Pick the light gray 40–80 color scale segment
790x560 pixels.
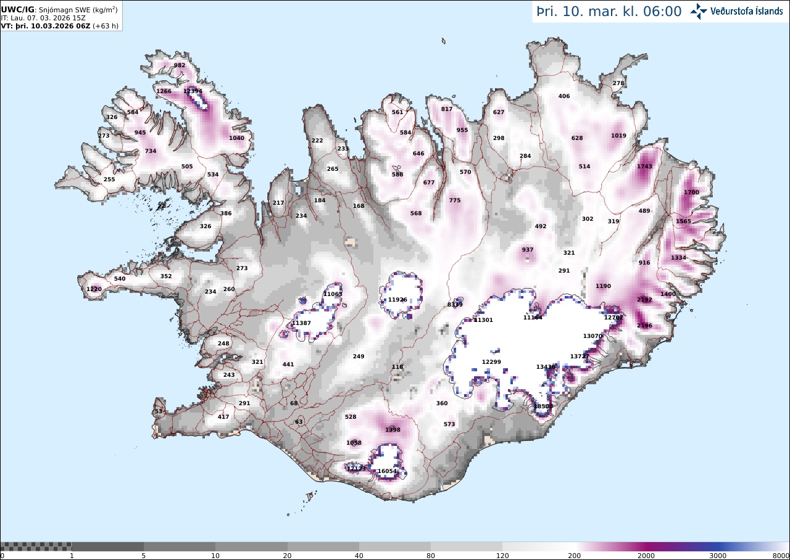point(395,546)
